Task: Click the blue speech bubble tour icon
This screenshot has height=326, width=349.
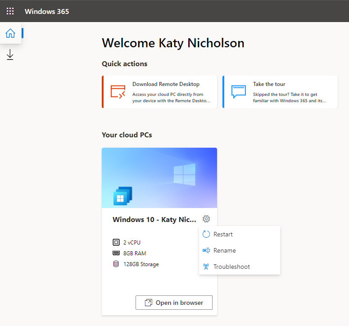Action: click(x=239, y=92)
